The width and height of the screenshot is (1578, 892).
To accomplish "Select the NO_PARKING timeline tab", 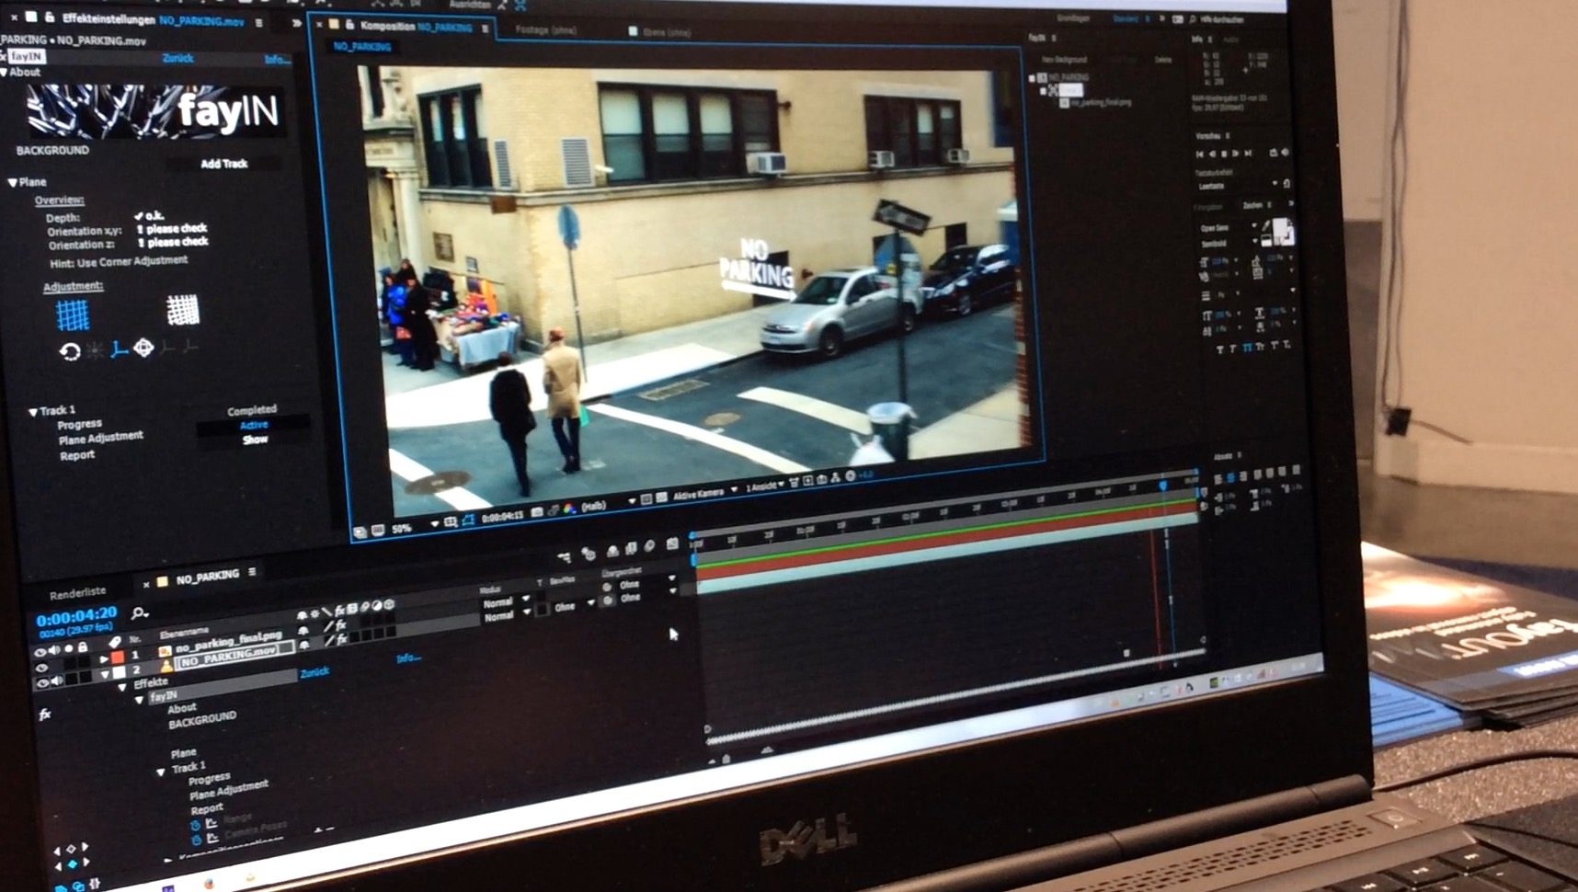I will (208, 577).
